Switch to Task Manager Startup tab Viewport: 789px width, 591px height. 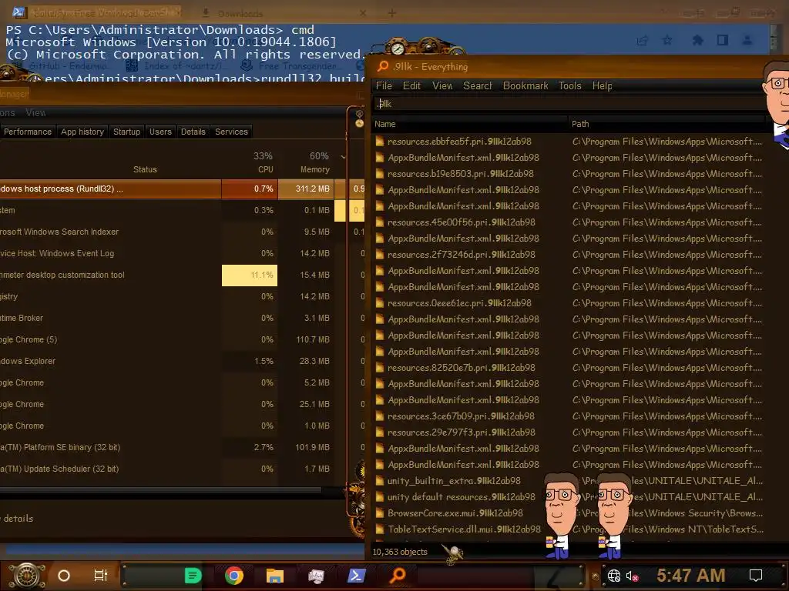pyautogui.click(x=127, y=132)
